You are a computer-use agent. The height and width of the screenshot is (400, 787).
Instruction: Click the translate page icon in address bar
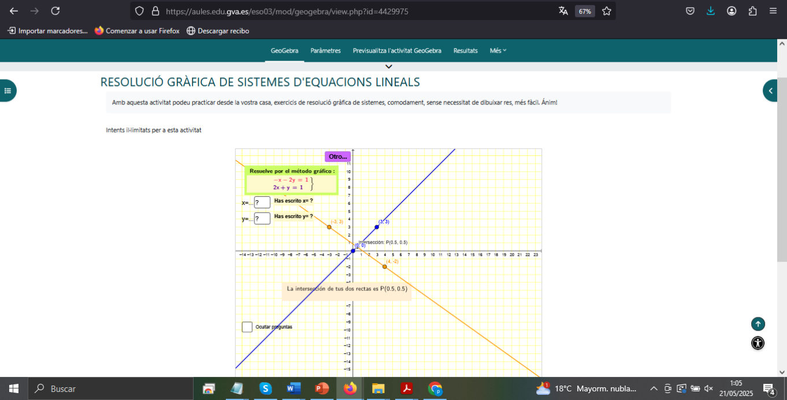tap(563, 11)
